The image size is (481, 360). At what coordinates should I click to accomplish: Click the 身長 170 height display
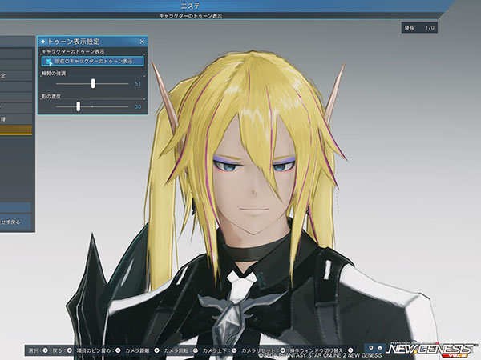click(419, 28)
